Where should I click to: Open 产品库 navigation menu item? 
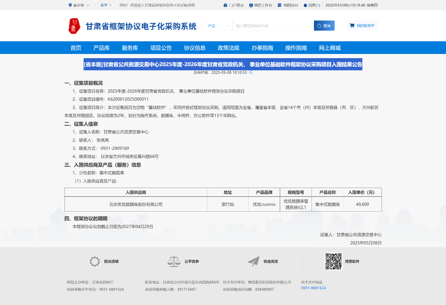(x=101, y=48)
